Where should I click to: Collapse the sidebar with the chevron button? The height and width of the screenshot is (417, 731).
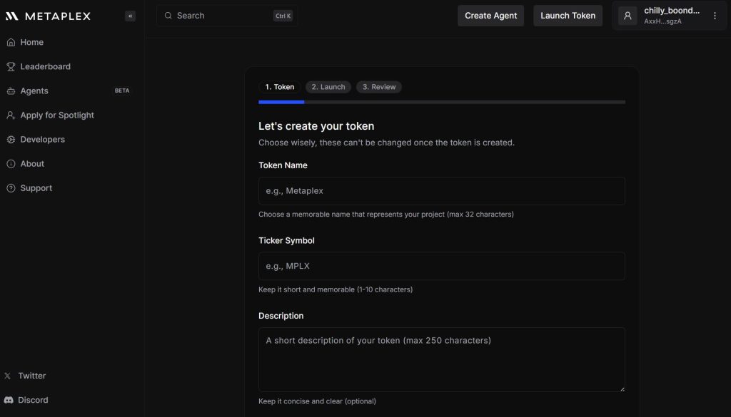(130, 16)
